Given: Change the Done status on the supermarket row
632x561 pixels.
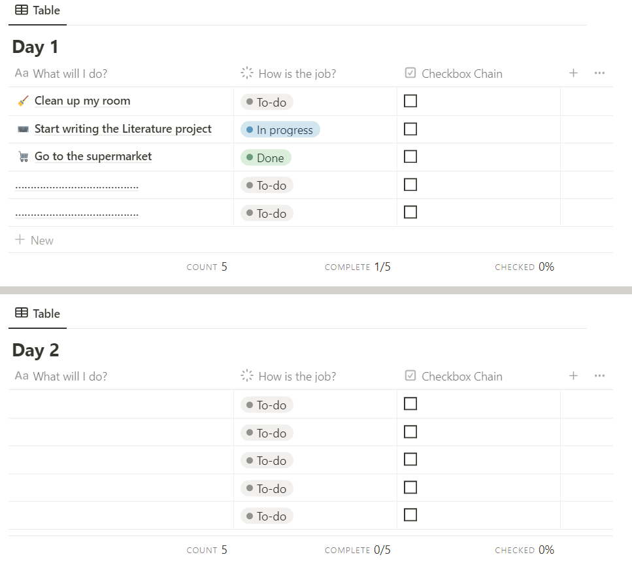Looking at the screenshot, I should point(265,158).
